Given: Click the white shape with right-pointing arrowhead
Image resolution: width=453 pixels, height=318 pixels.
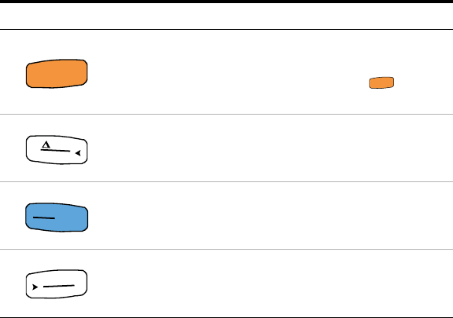Looking at the screenshot, I should (57, 284).
